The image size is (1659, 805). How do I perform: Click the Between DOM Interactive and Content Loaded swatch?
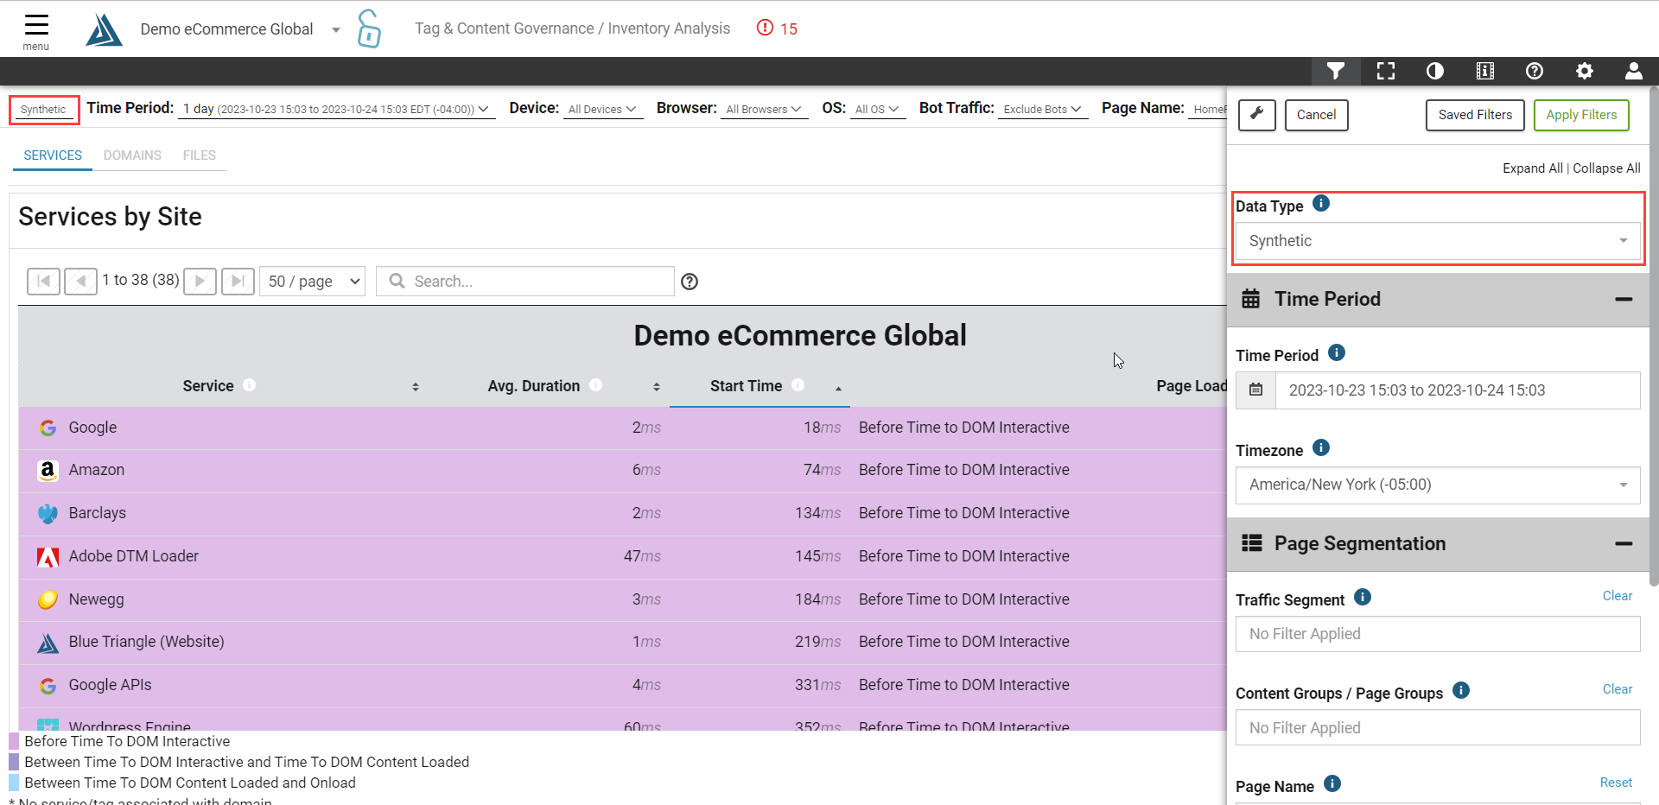(14, 762)
